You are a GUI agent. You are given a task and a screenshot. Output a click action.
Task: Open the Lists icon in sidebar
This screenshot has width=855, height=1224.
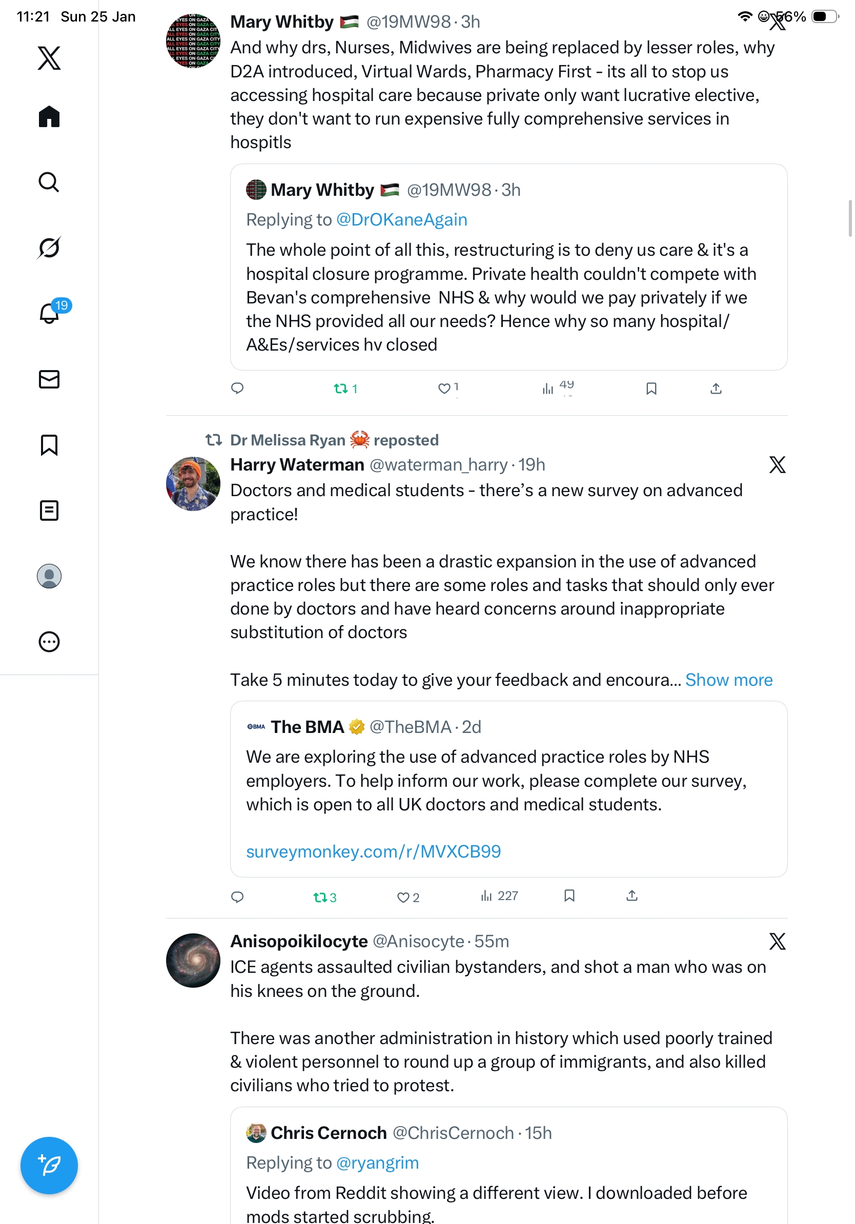pyautogui.click(x=49, y=510)
